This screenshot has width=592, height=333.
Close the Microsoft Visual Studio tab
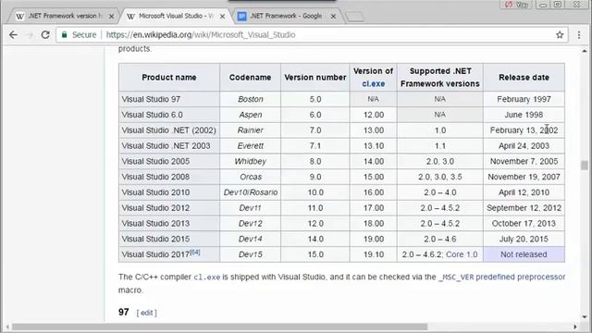222,17
